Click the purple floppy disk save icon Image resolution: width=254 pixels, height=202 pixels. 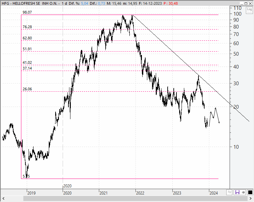(237, 192)
